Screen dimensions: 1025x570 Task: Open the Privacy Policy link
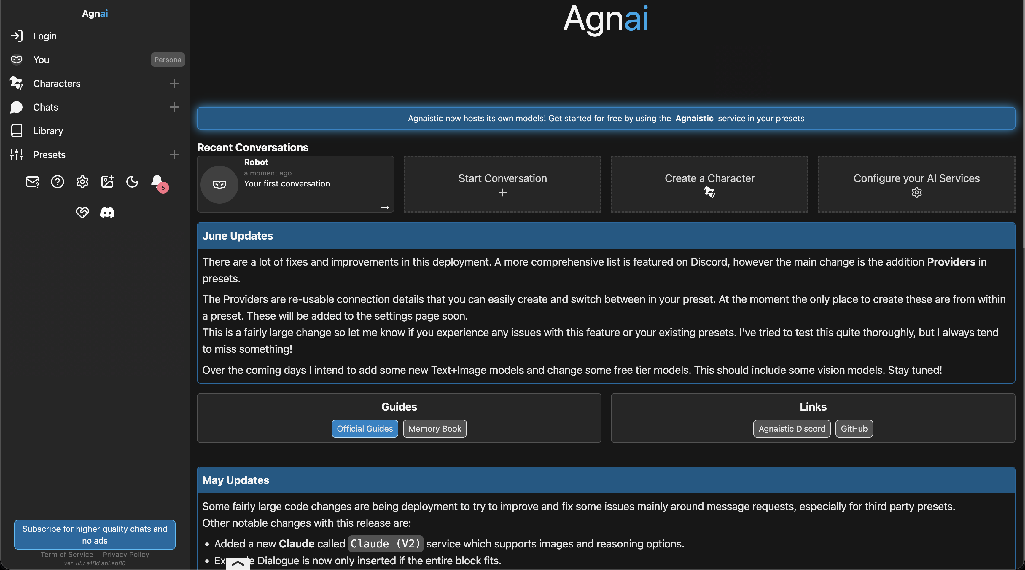pos(126,554)
